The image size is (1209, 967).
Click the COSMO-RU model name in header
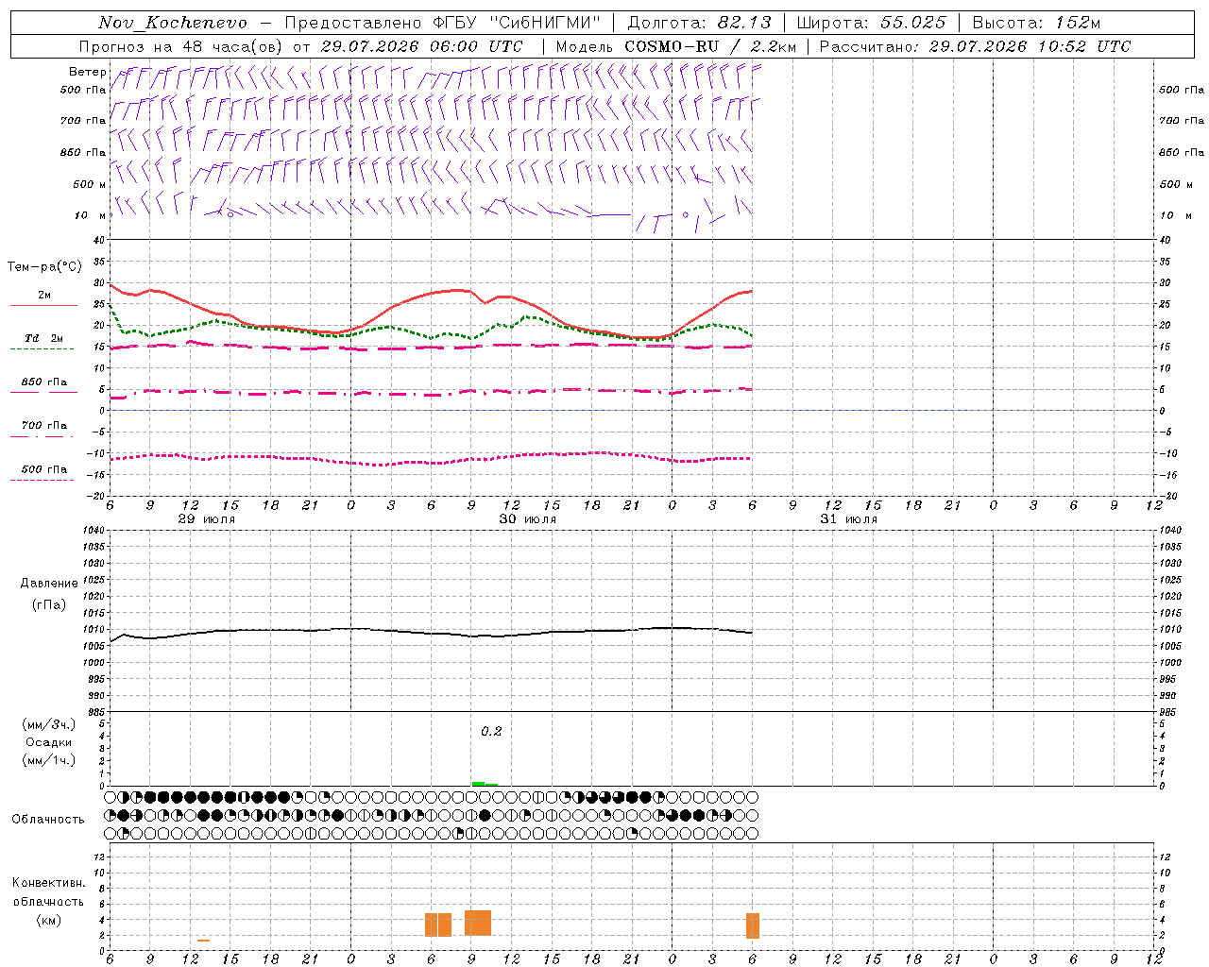(672, 46)
